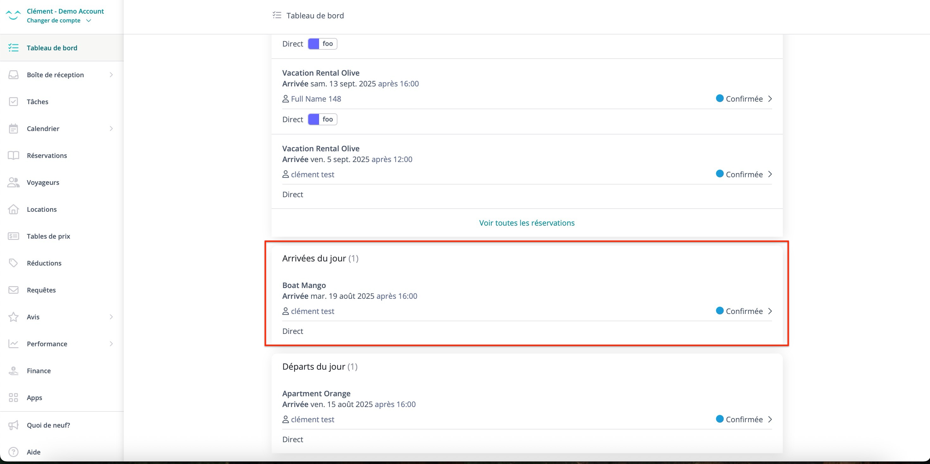The width and height of the screenshot is (930, 464).
Task: Click the Réservations book icon
Action: [13, 155]
